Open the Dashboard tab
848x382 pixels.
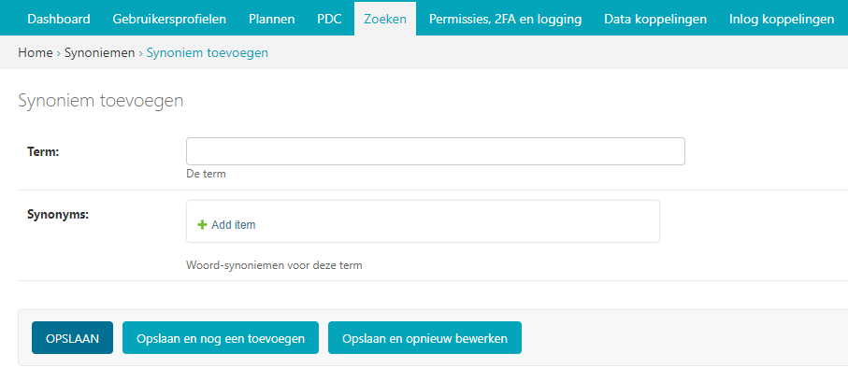point(58,19)
